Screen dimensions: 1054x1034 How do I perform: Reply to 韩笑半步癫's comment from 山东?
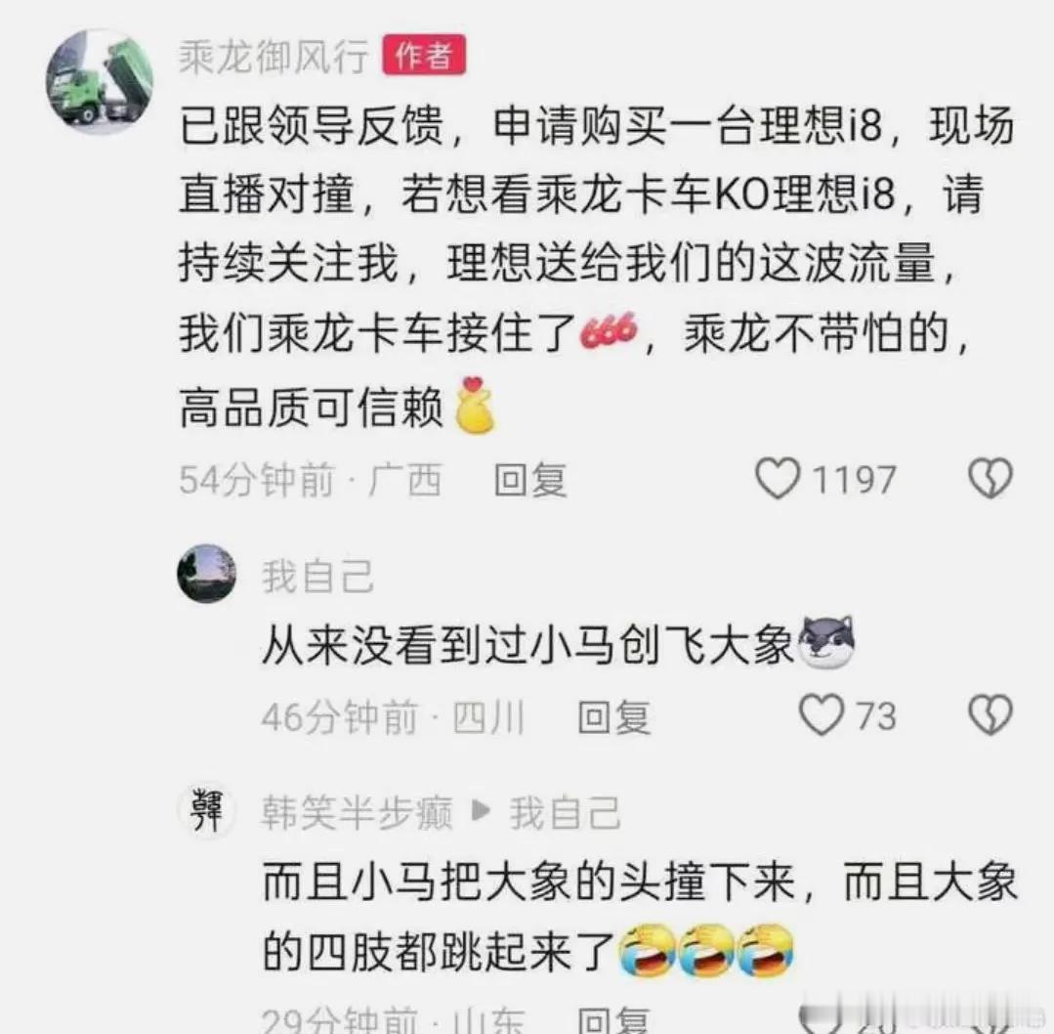click(613, 1020)
